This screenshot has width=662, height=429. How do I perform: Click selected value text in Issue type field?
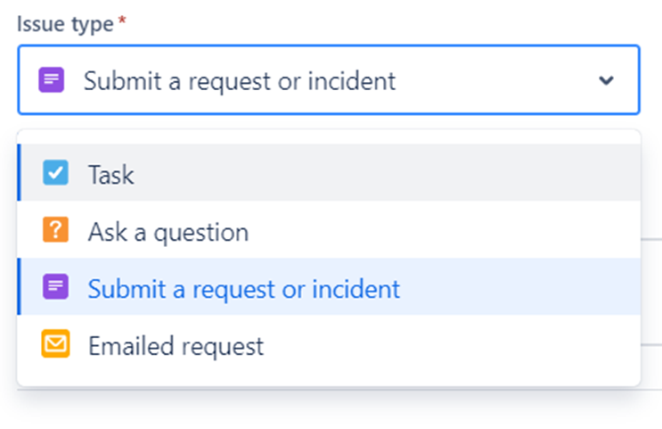pos(240,81)
